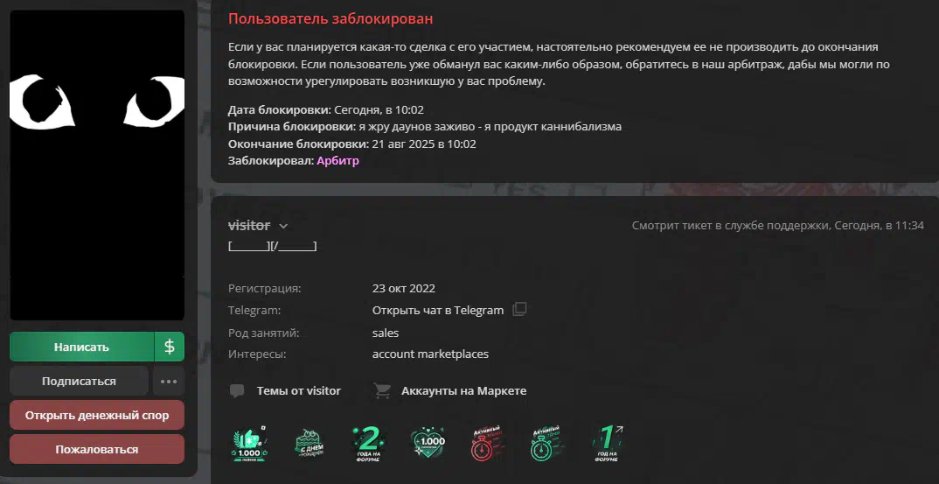
Task: Open the three-dots more options menu
Action: 169,381
